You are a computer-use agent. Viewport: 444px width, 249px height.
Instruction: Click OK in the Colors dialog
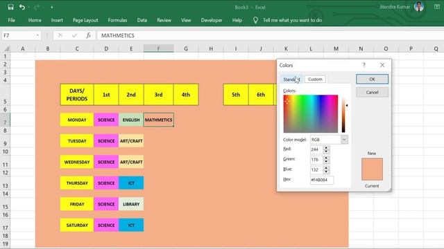pyautogui.click(x=372, y=79)
